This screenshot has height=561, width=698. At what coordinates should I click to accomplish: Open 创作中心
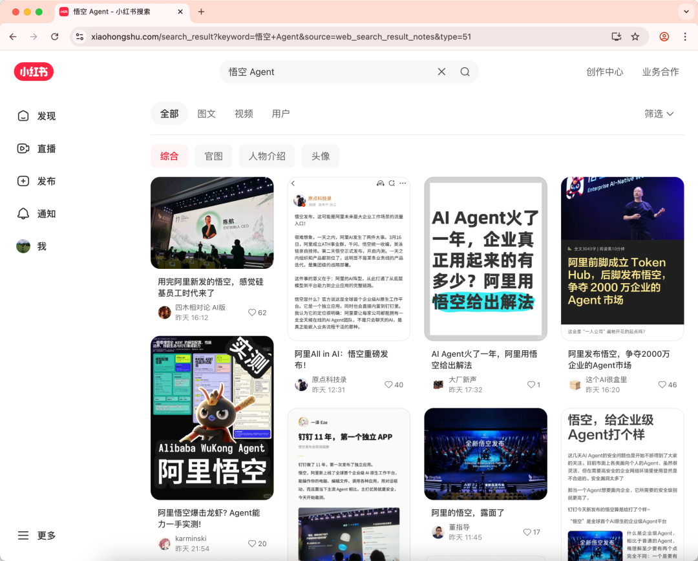(x=604, y=72)
